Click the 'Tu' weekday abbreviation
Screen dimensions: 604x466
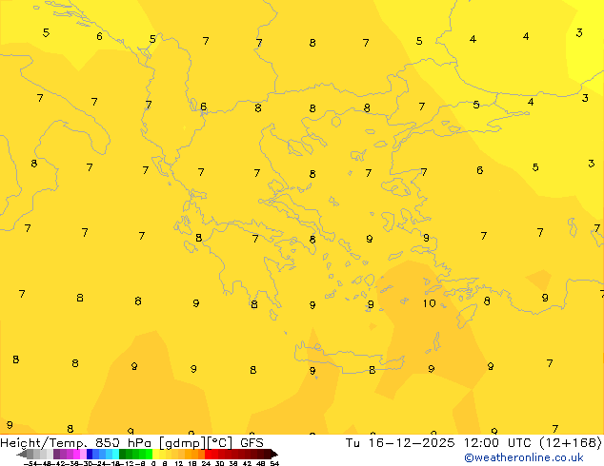click(352, 443)
